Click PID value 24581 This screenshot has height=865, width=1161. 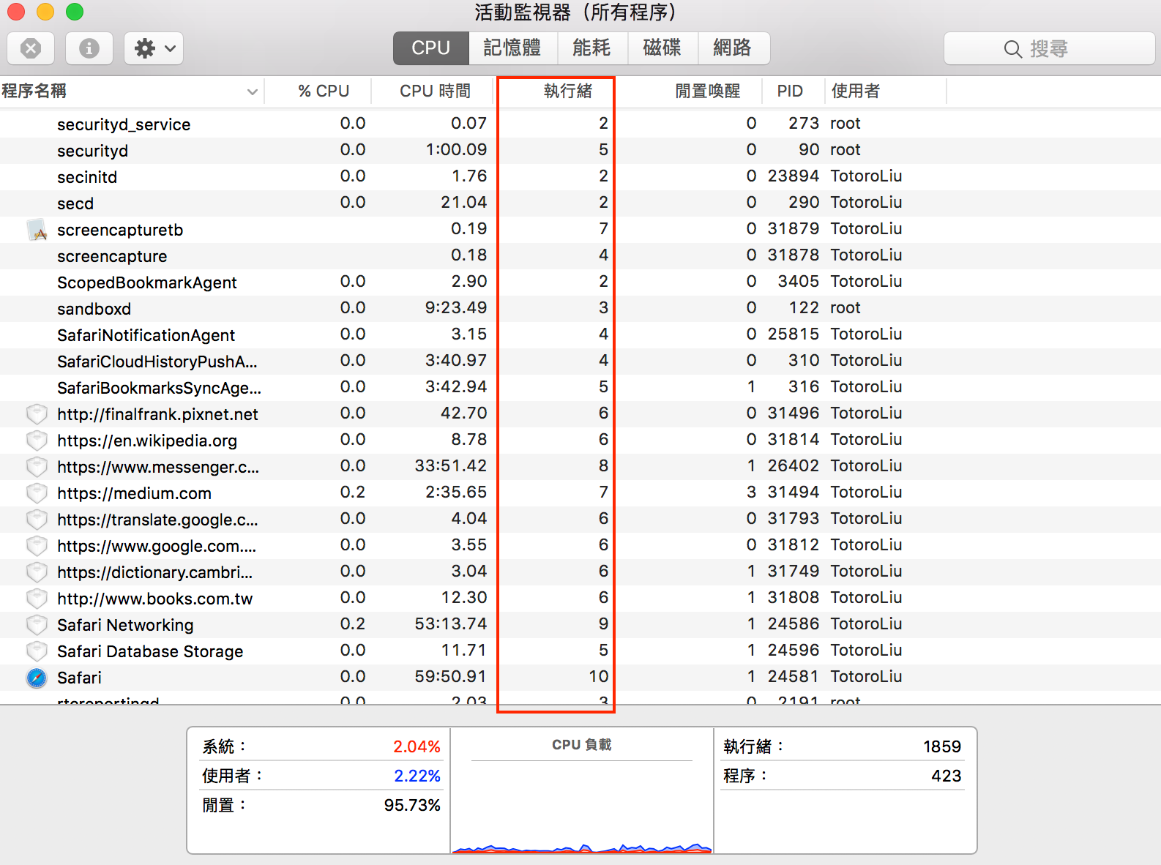point(793,676)
